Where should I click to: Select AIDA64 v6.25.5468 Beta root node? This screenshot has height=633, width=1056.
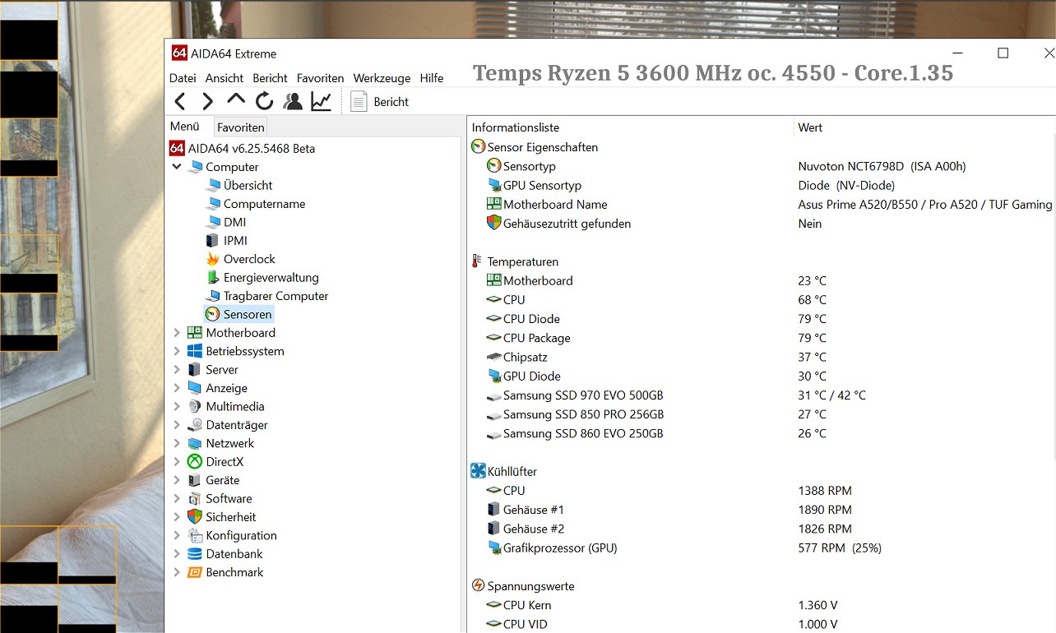[242, 149]
